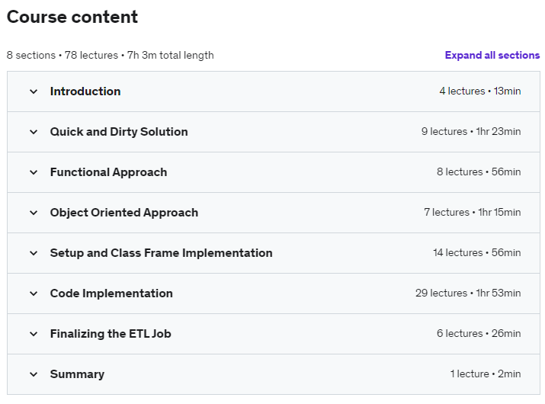Click Expand all sections link
The height and width of the screenshot is (404, 545).
coord(492,56)
